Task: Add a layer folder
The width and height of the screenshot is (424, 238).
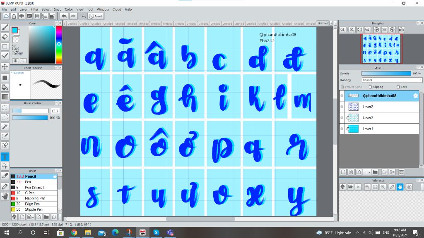Action: pos(375,172)
